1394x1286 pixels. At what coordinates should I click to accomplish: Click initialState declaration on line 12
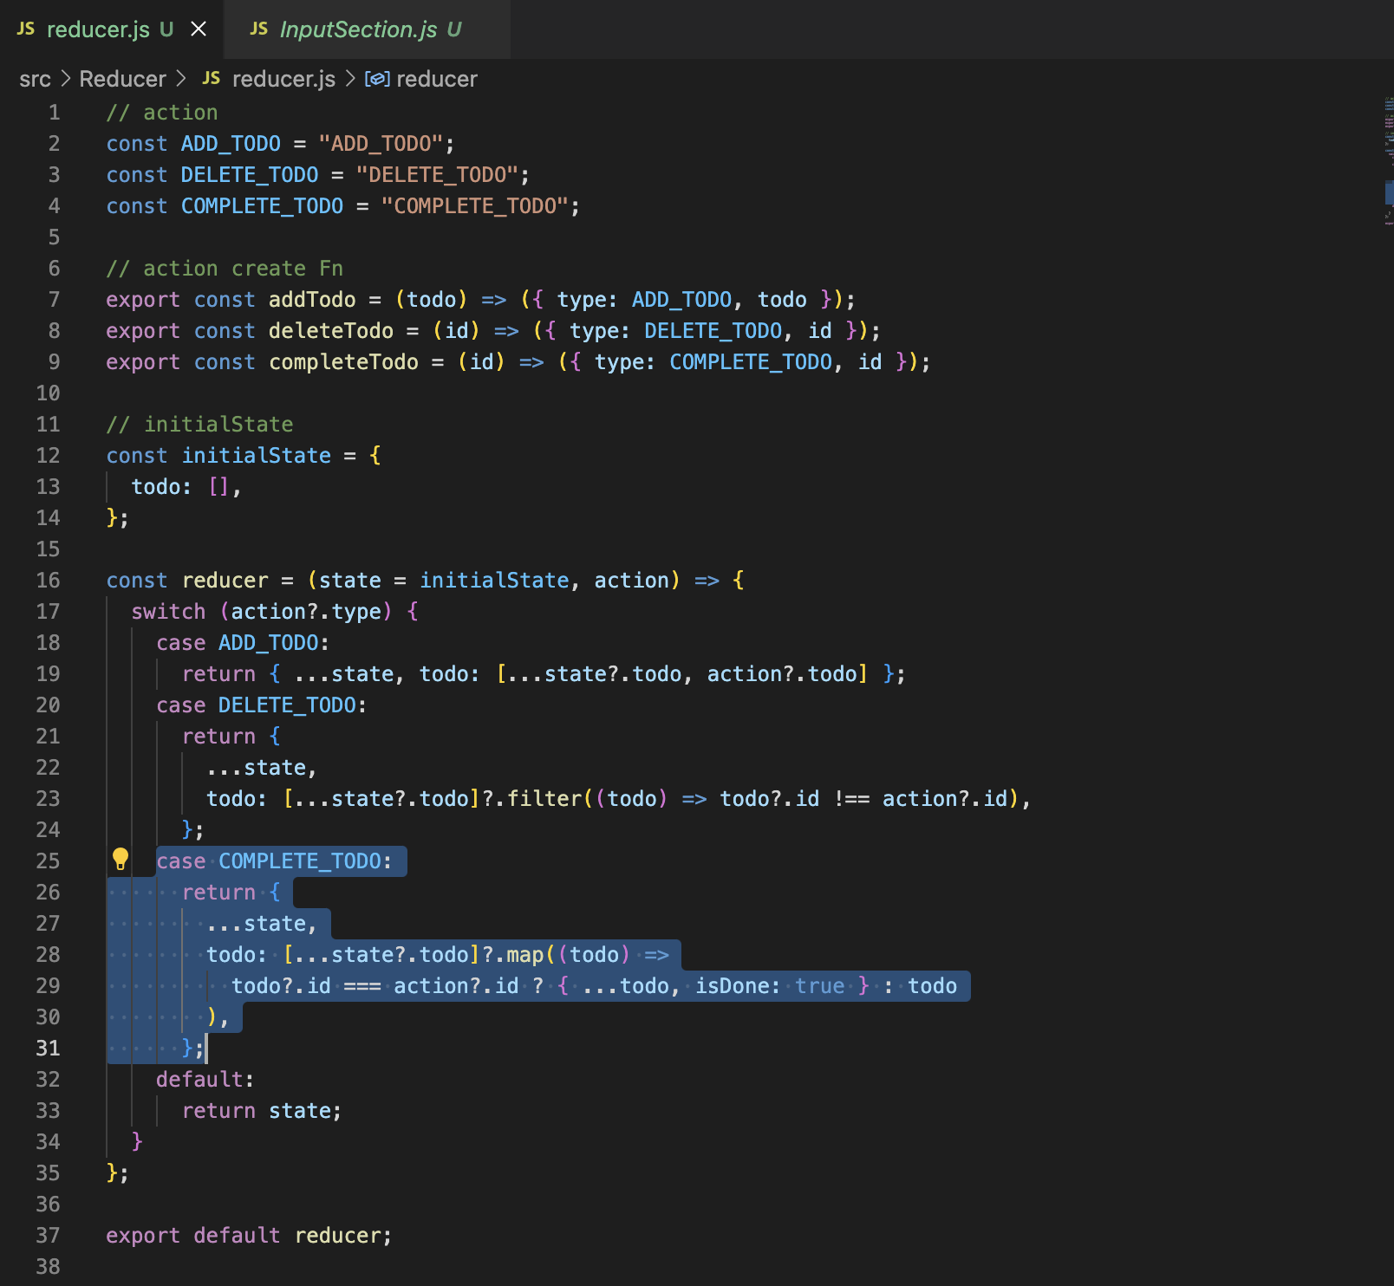(x=257, y=456)
